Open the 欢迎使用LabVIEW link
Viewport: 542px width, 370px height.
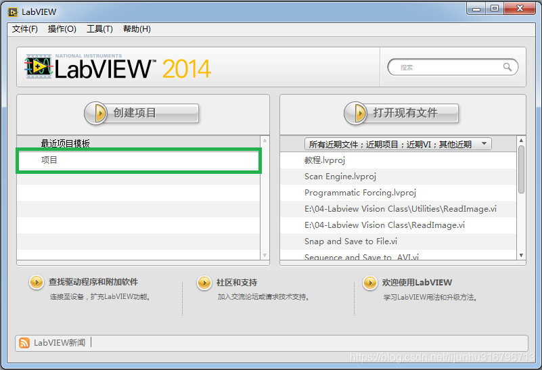pos(417,283)
